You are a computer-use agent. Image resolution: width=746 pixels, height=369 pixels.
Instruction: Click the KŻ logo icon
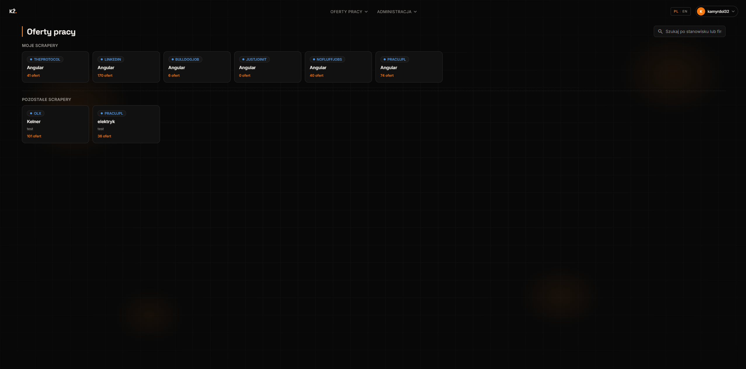(x=13, y=11)
